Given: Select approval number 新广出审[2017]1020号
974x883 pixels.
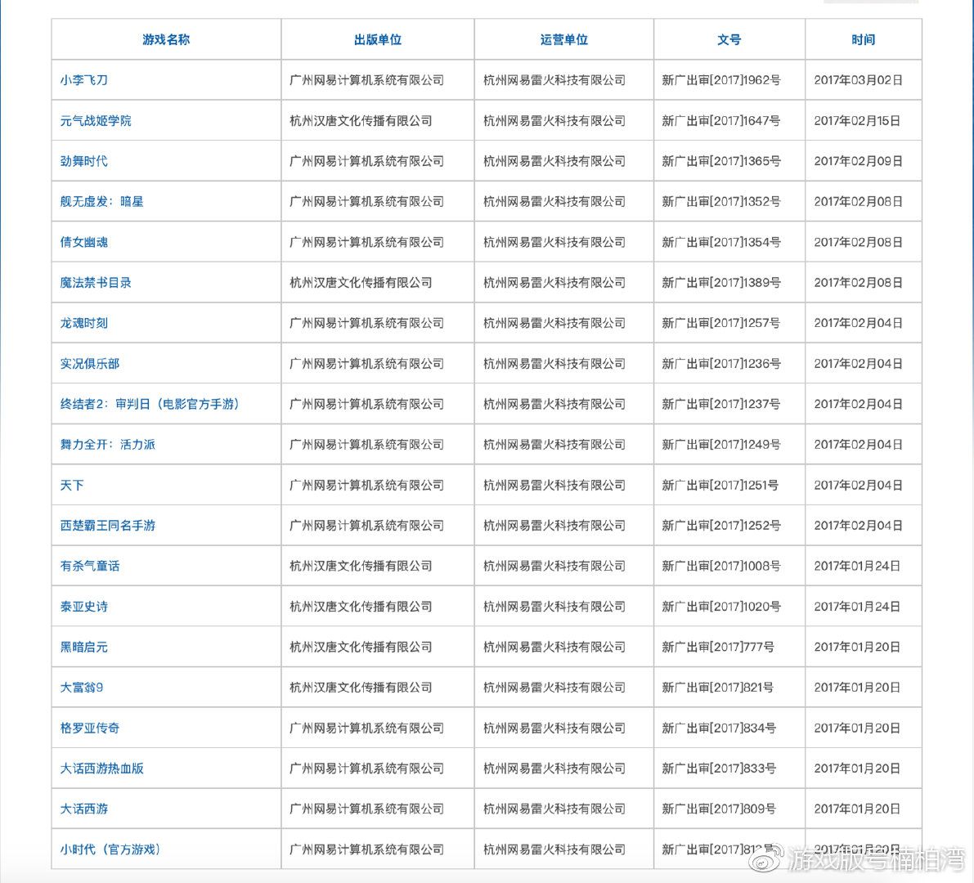Looking at the screenshot, I should tap(721, 607).
